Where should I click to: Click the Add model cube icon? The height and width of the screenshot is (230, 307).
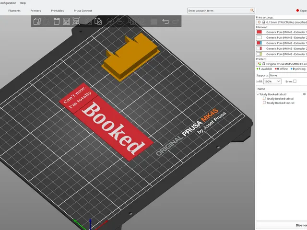37,21
